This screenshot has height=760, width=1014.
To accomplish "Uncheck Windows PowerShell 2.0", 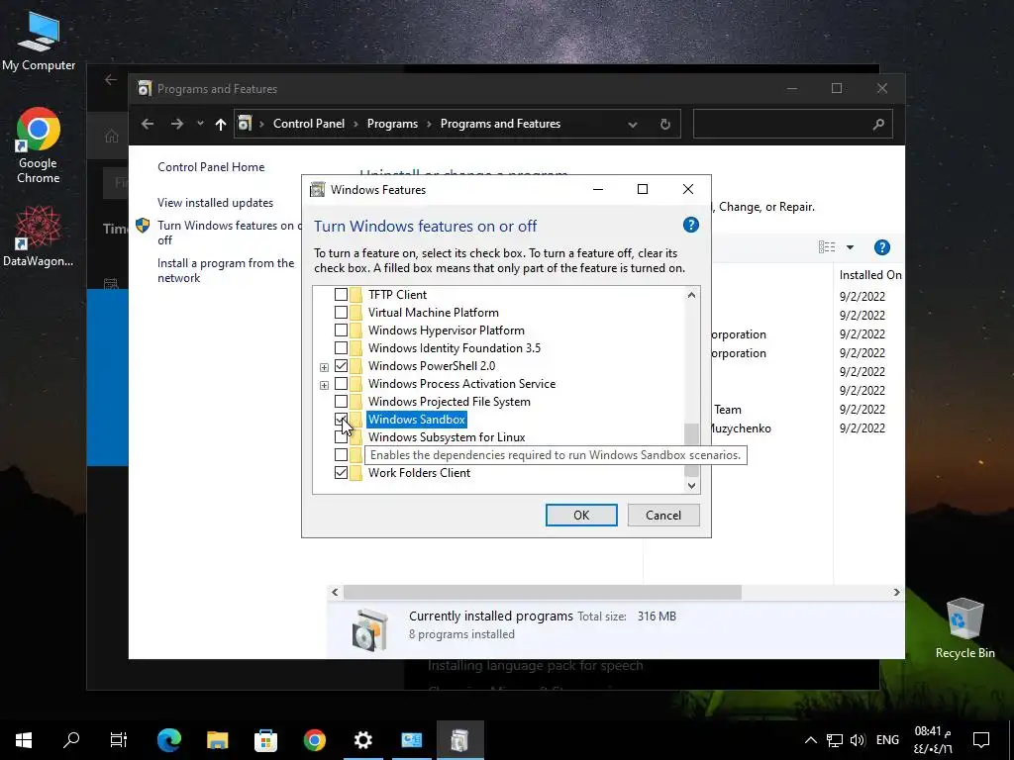I will point(341,366).
